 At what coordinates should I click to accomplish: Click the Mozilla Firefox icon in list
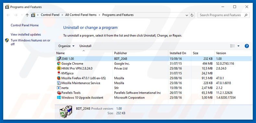pos(59,78)
